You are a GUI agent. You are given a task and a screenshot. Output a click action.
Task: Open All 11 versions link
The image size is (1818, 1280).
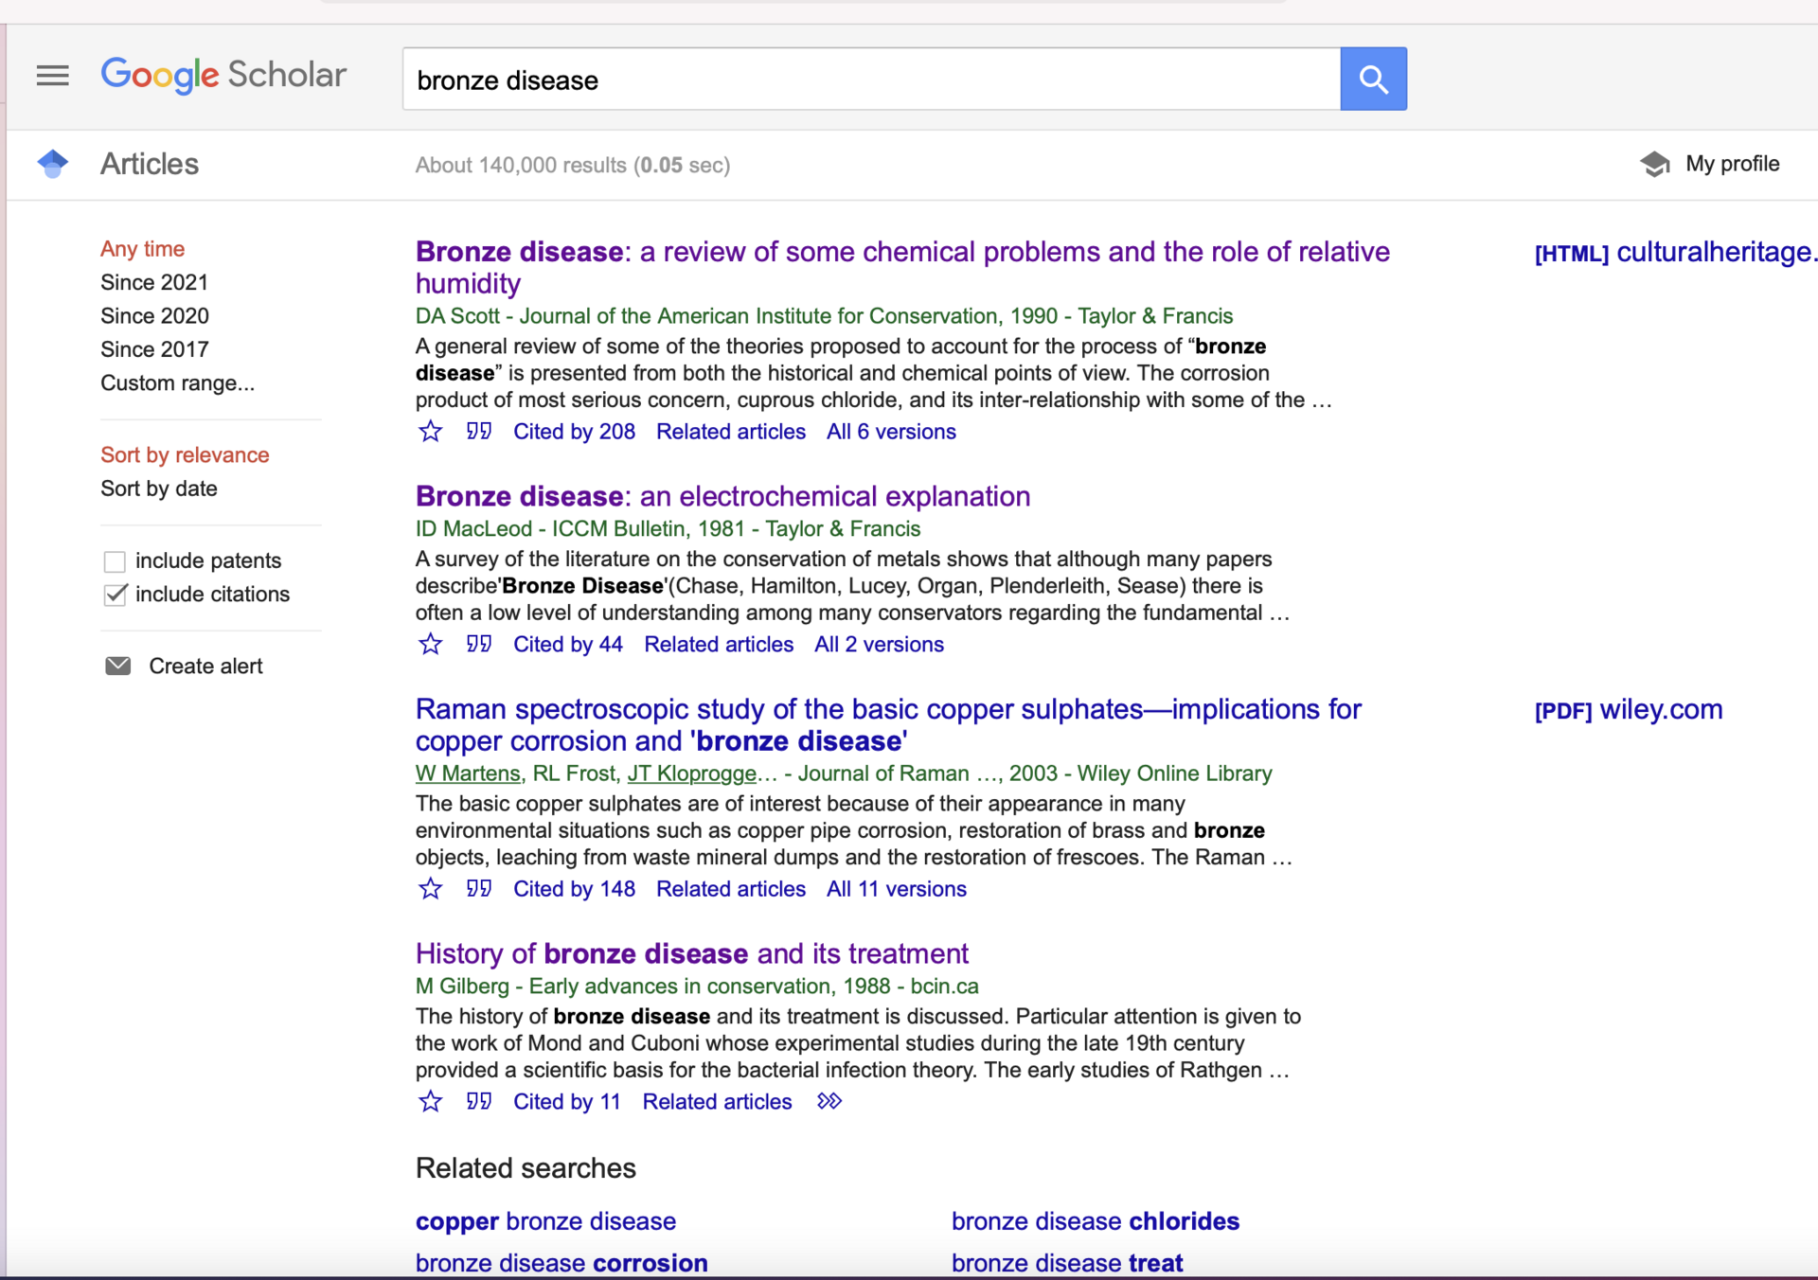click(896, 889)
